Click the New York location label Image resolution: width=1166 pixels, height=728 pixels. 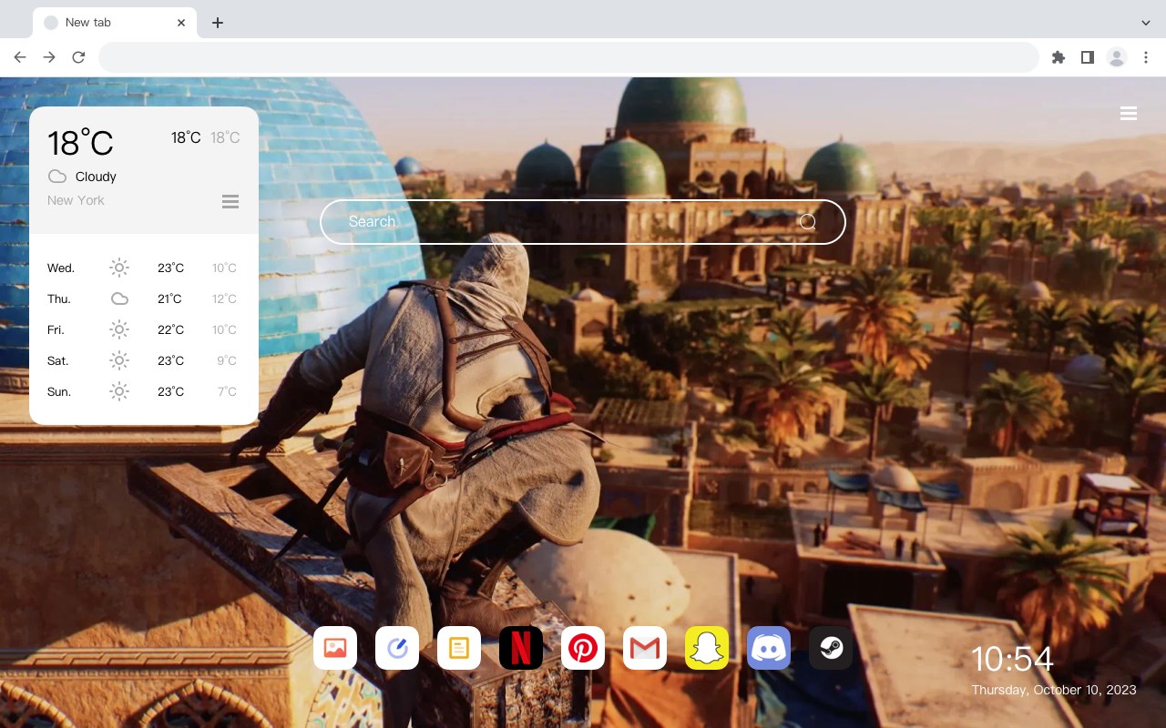pos(76,200)
